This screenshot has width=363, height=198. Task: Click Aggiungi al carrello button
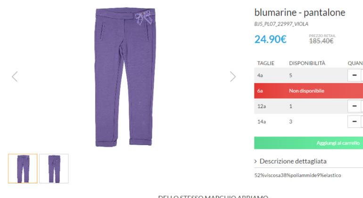tap(309, 143)
